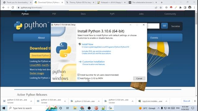Expand options for second canceled python-3.10.6 download
Viewport: 198px width, 111px height.
[65, 101]
